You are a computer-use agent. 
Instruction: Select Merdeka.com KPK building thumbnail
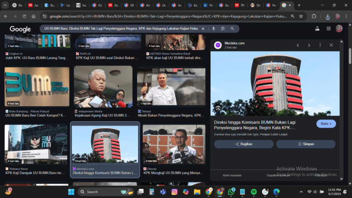[105, 144]
